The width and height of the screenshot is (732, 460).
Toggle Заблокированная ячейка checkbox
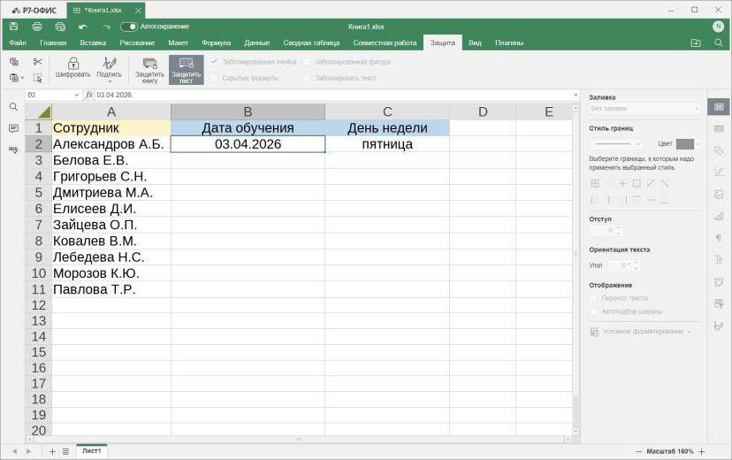coord(214,62)
